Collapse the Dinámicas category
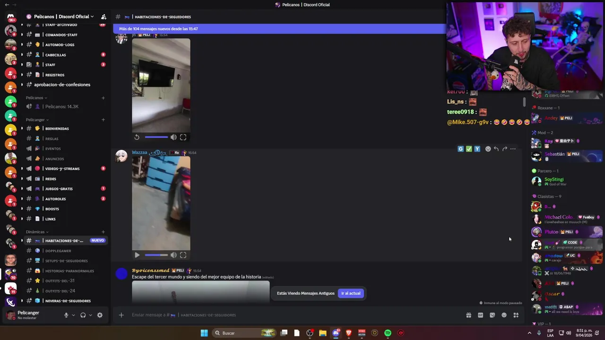Screen dimensions: 605x340 point(37,232)
